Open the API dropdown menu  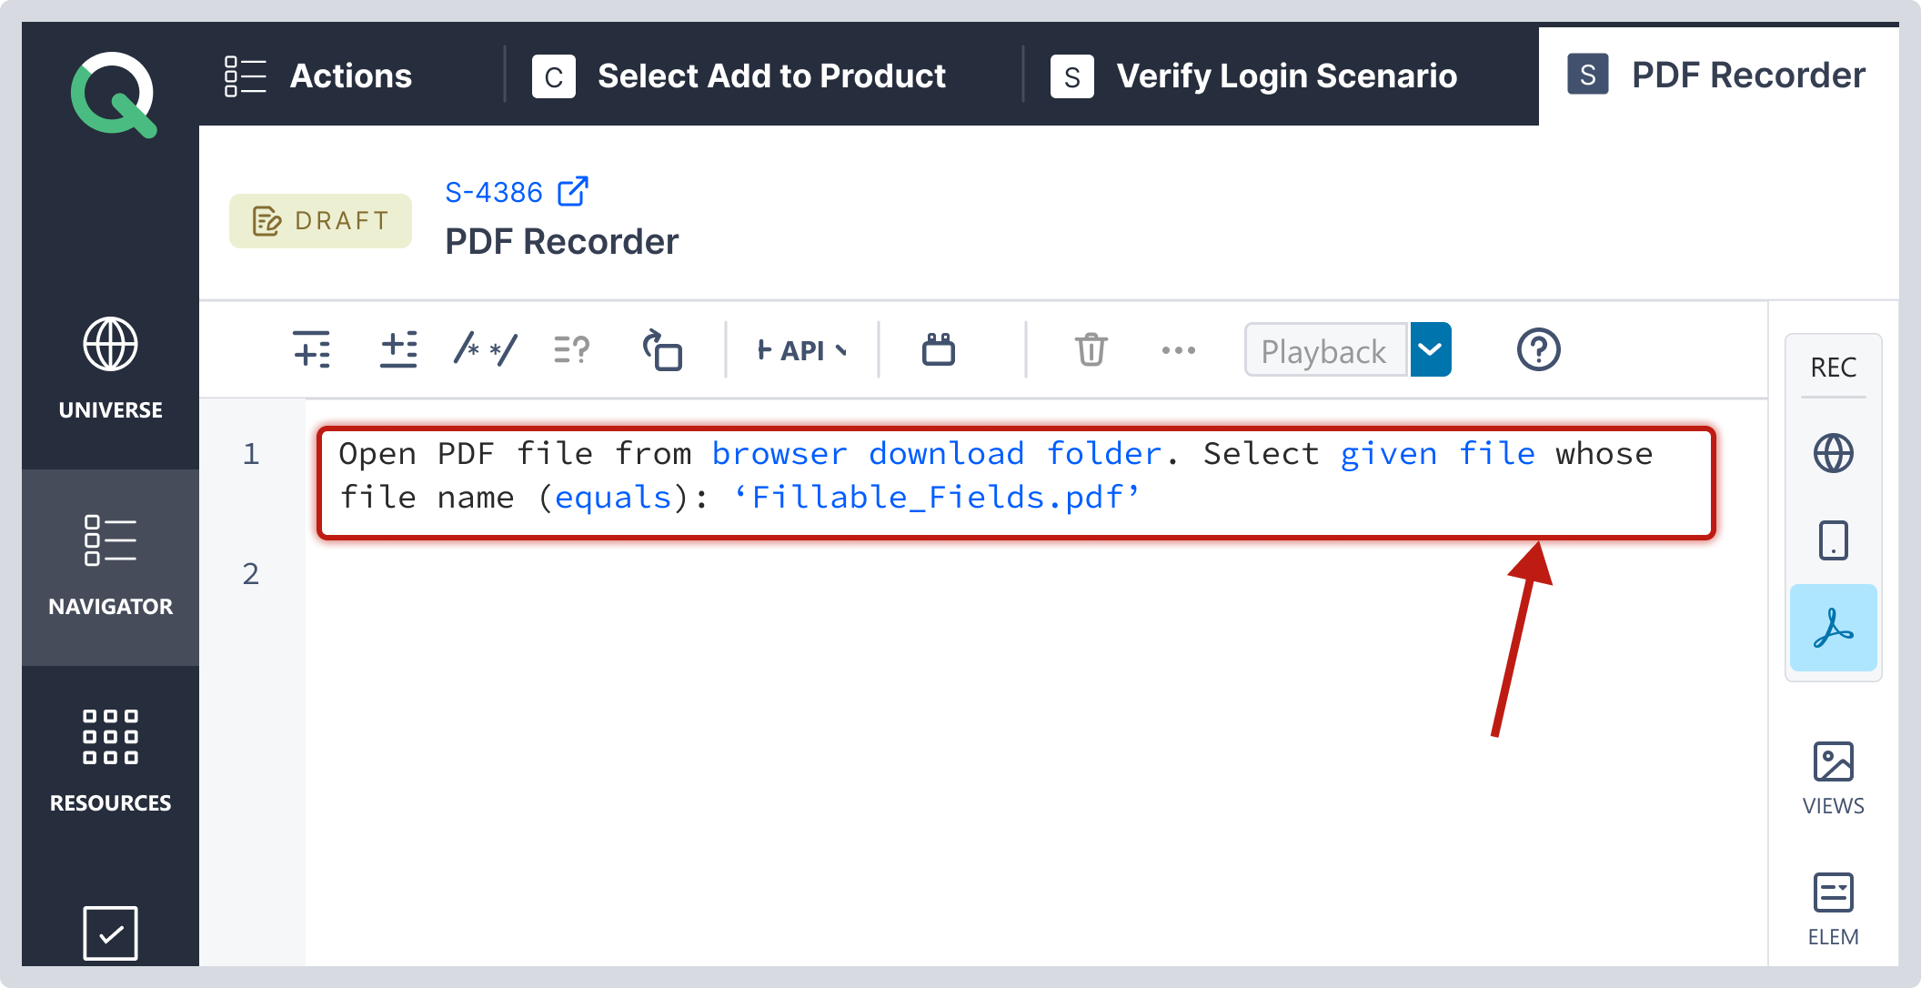click(x=802, y=350)
